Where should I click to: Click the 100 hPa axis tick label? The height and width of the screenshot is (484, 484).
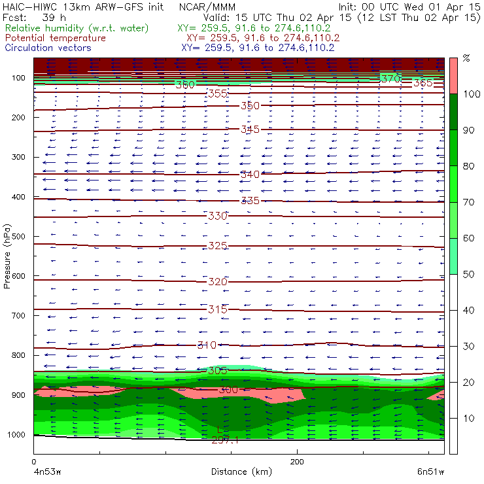[18, 78]
